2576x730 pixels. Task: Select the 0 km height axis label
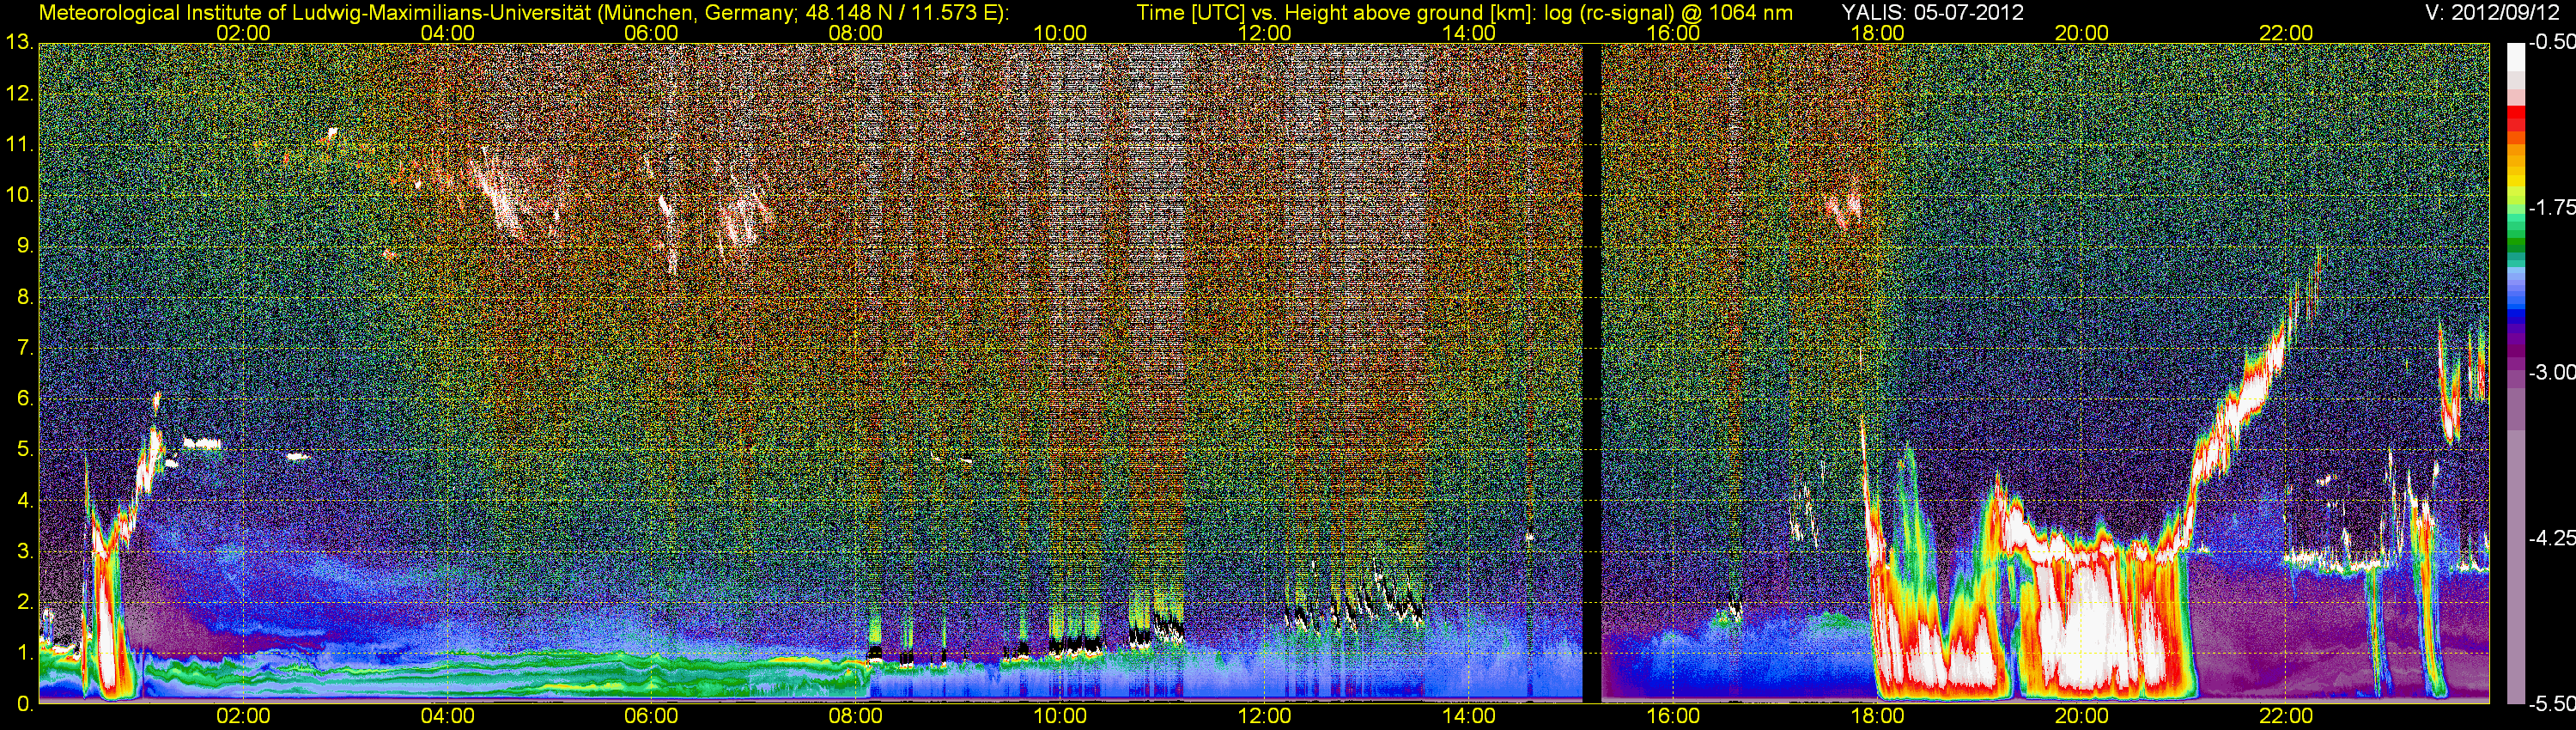(x=23, y=704)
